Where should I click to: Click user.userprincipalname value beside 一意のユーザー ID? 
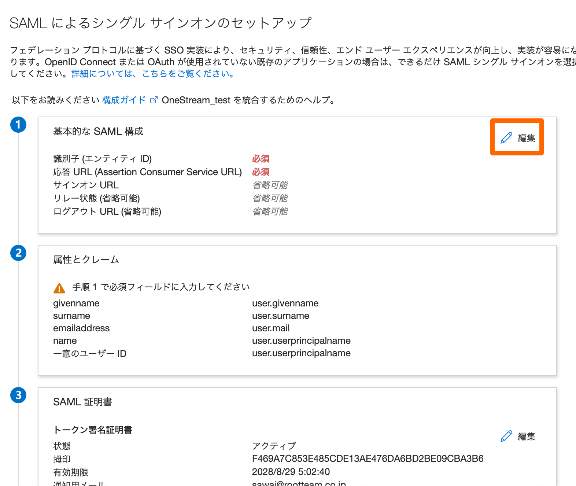[301, 353]
